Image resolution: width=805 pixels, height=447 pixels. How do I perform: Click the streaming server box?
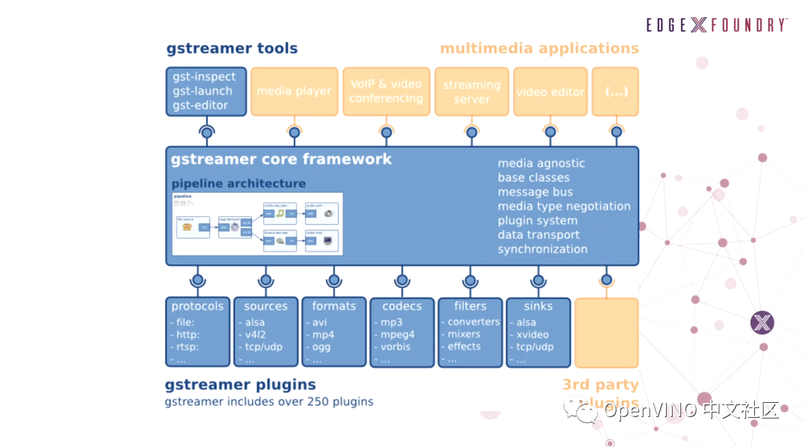coord(472,91)
